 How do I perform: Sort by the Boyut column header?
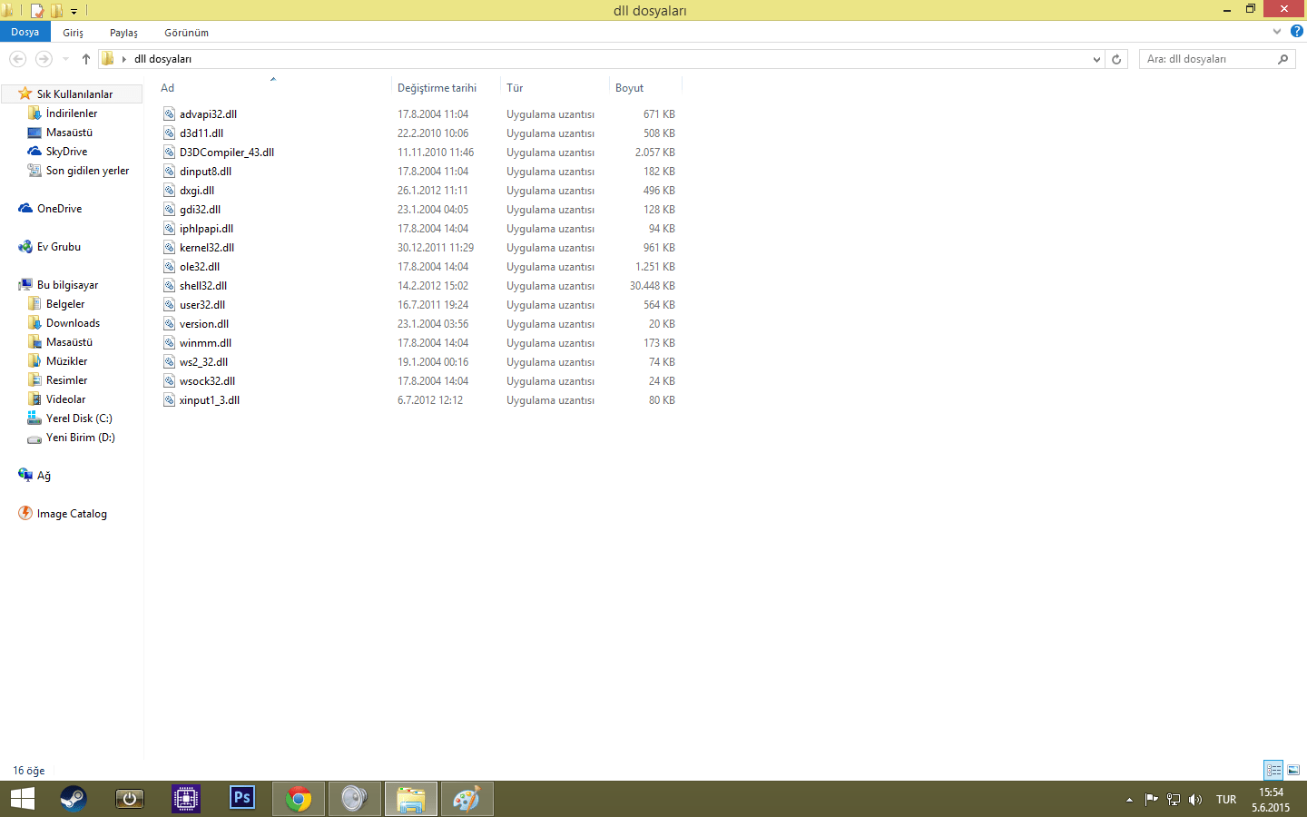click(x=645, y=88)
